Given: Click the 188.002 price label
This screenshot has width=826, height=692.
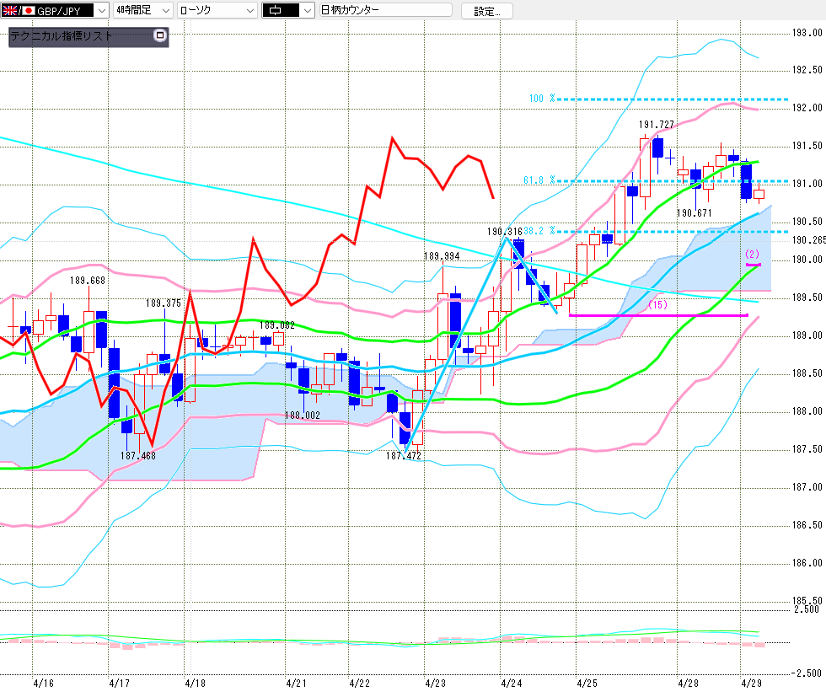Looking at the screenshot, I should (x=303, y=415).
